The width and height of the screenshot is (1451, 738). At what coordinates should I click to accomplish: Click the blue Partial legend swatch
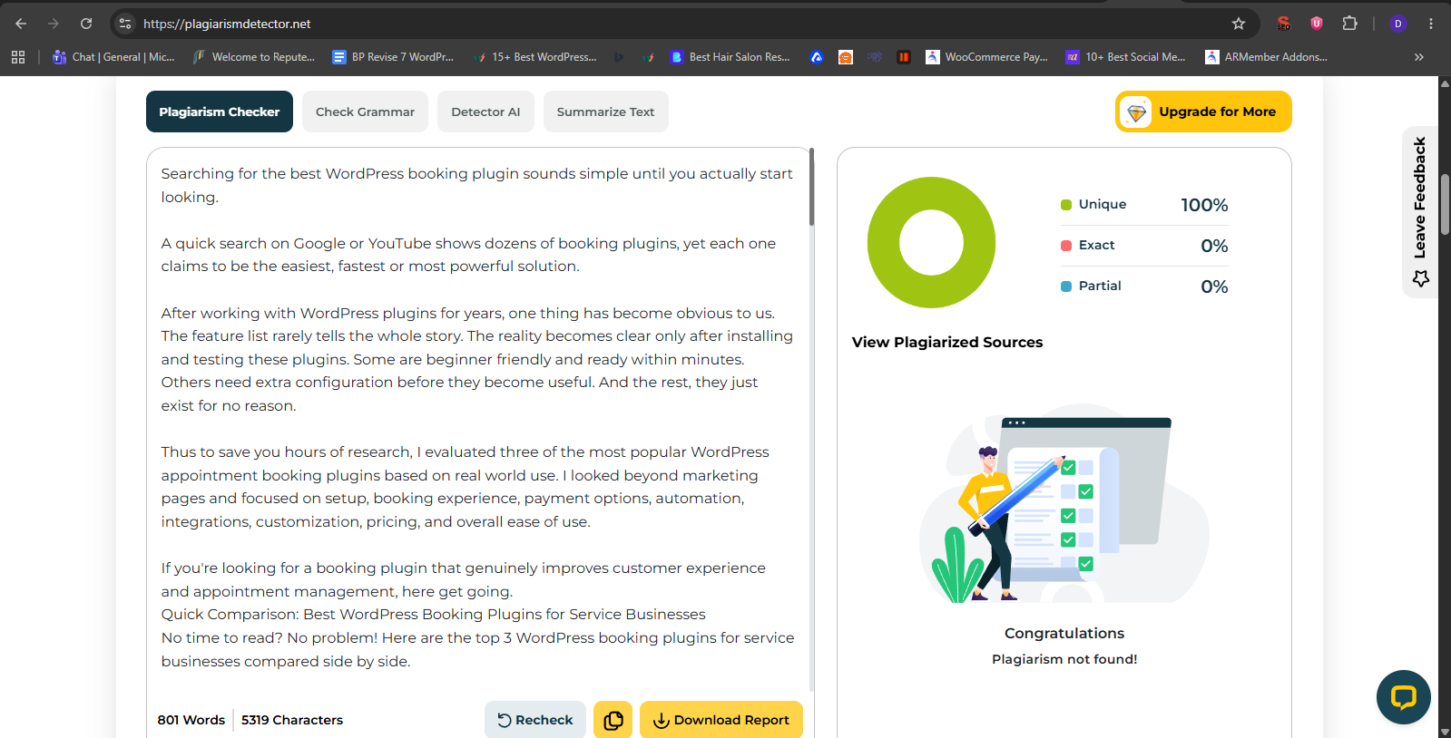1066,286
